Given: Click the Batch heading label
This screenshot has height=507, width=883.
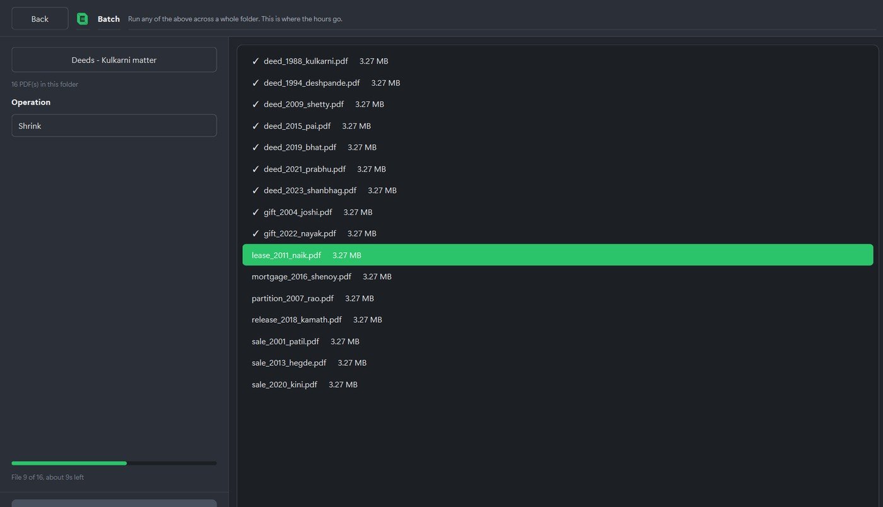Looking at the screenshot, I should pyautogui.click(x=108, y=19).
